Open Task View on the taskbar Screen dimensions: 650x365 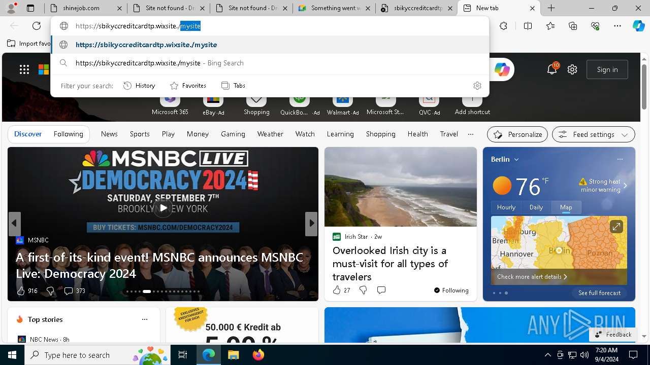183,355
